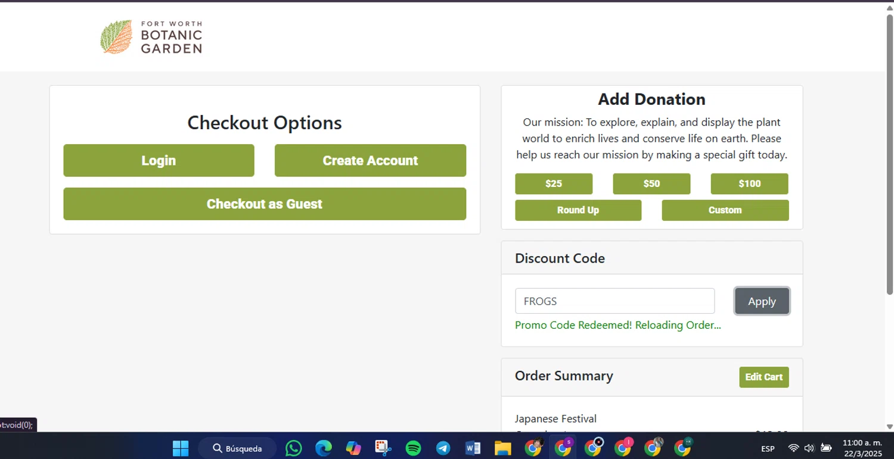Click the scrollbar down arrow
This screenshot has width=894, height=459.
(x=889, y=426)
